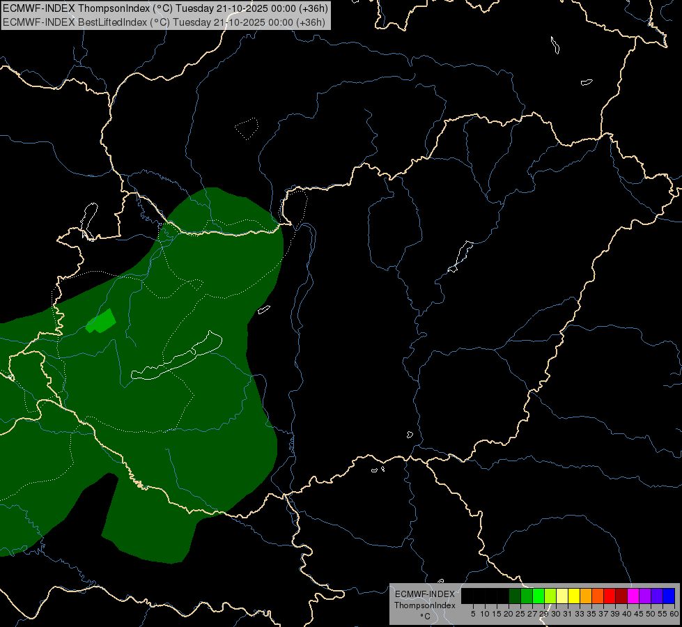Click the small brighter green patch on map
Screen dimensions: 682x627
[x=101, y=322]
